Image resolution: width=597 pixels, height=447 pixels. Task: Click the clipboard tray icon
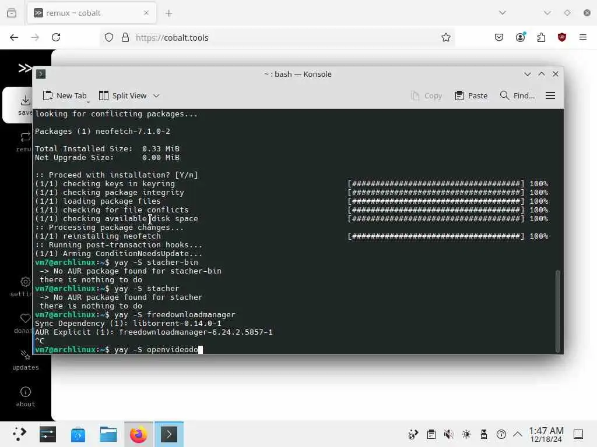[431, 434]
